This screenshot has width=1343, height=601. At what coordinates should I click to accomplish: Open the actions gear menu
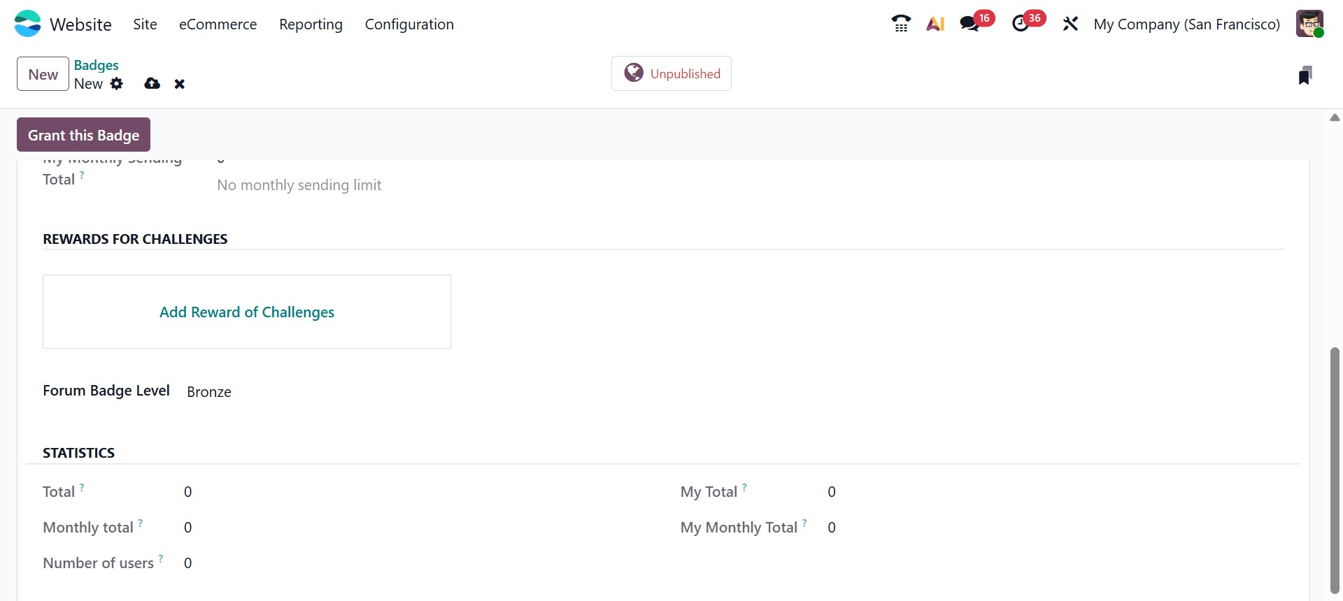point(117,84)
